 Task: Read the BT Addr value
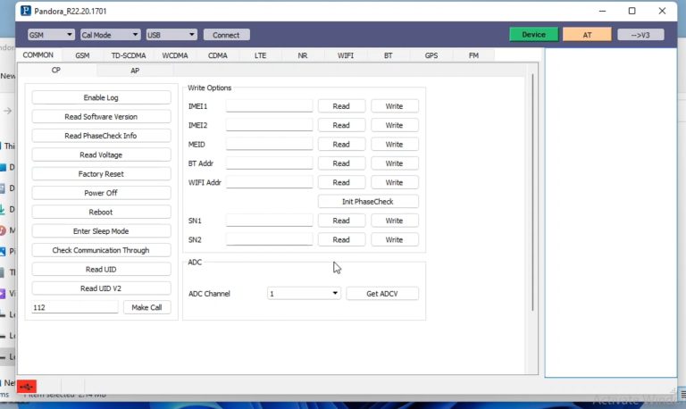point(341,163)
